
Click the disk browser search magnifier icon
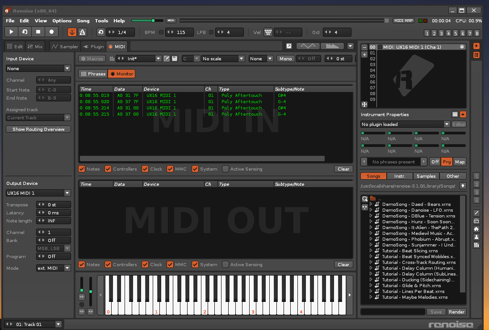364,199
